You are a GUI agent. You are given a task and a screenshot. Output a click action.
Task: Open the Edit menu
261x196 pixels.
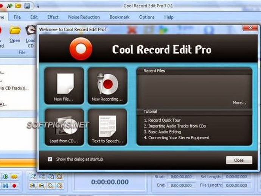[34, 17]
